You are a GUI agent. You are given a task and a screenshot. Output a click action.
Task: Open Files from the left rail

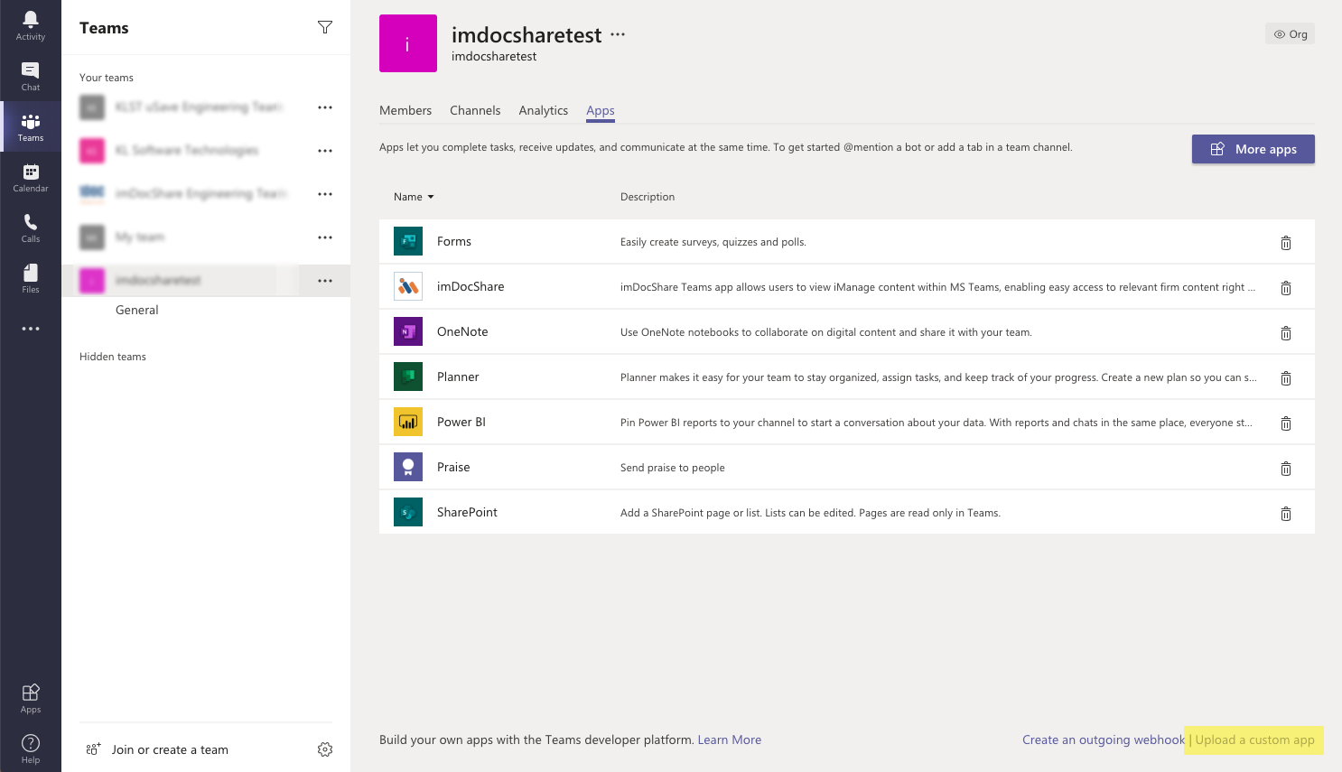[31, 278]
